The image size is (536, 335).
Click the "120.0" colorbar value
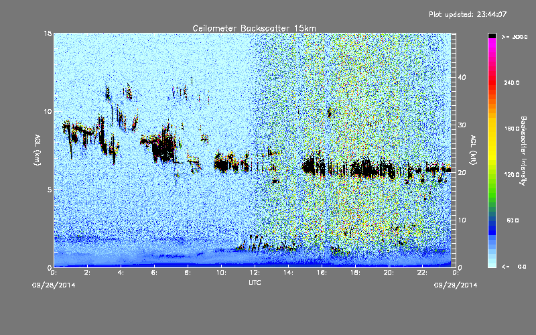[512, 175]
